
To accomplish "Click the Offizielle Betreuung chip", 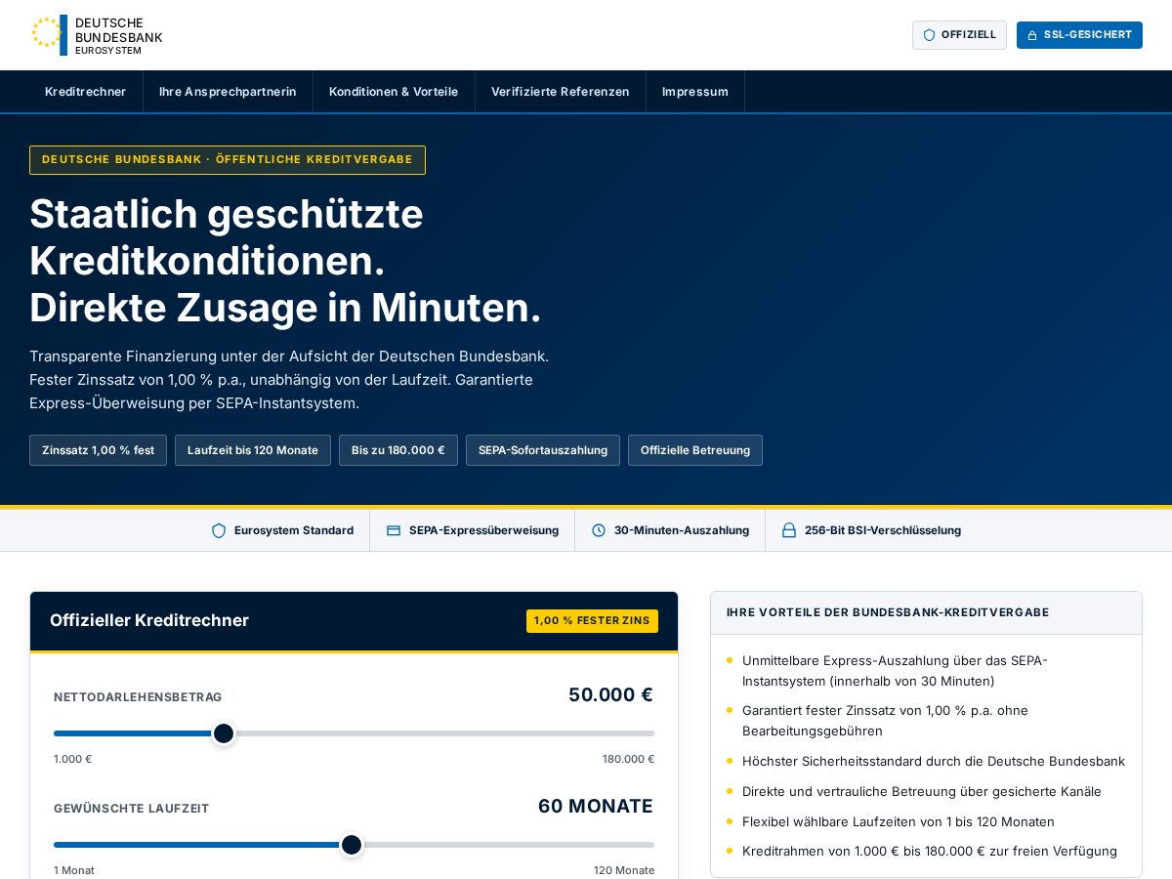I will [x=695, y=450].
